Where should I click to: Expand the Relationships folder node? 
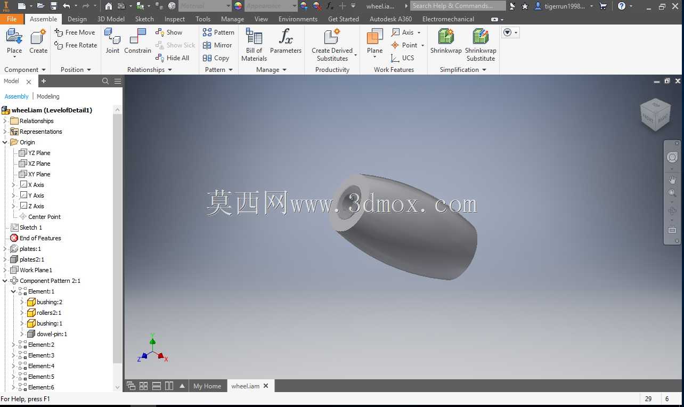pos(5,121)
